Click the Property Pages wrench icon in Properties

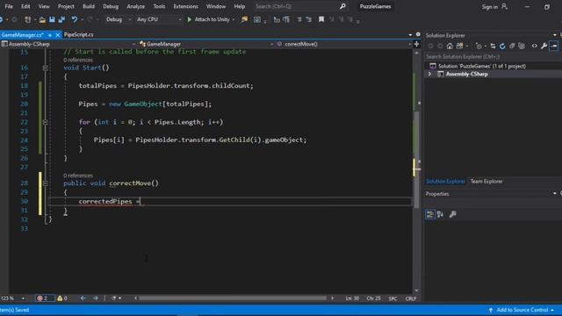(x=453, y=214)
